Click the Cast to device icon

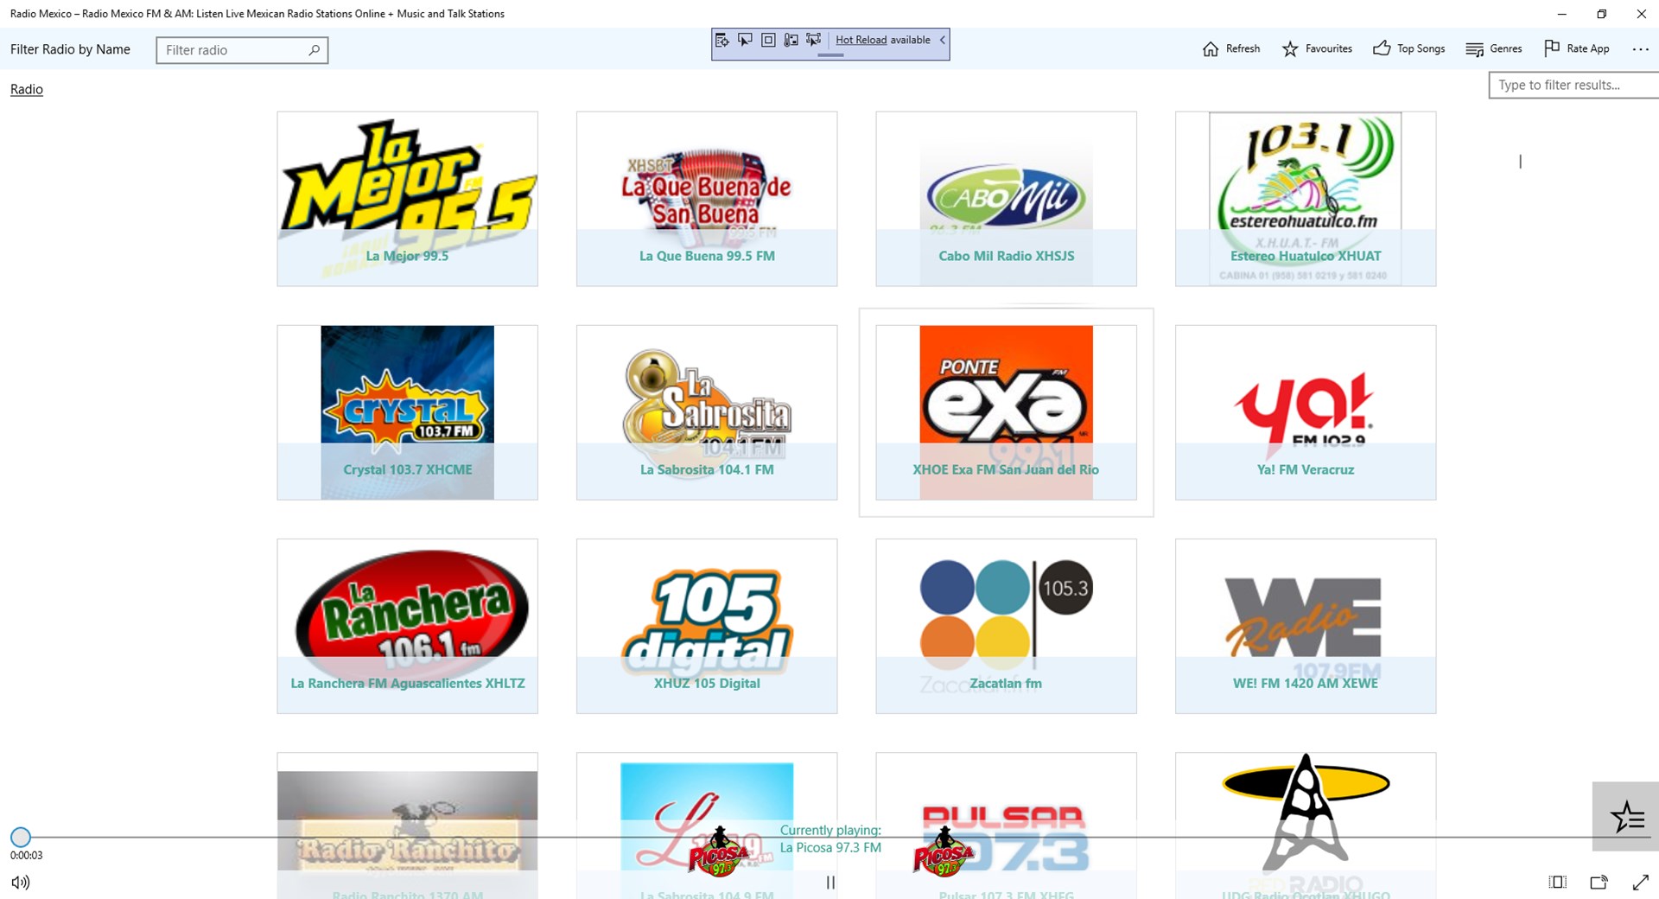tap(1599, 883)
